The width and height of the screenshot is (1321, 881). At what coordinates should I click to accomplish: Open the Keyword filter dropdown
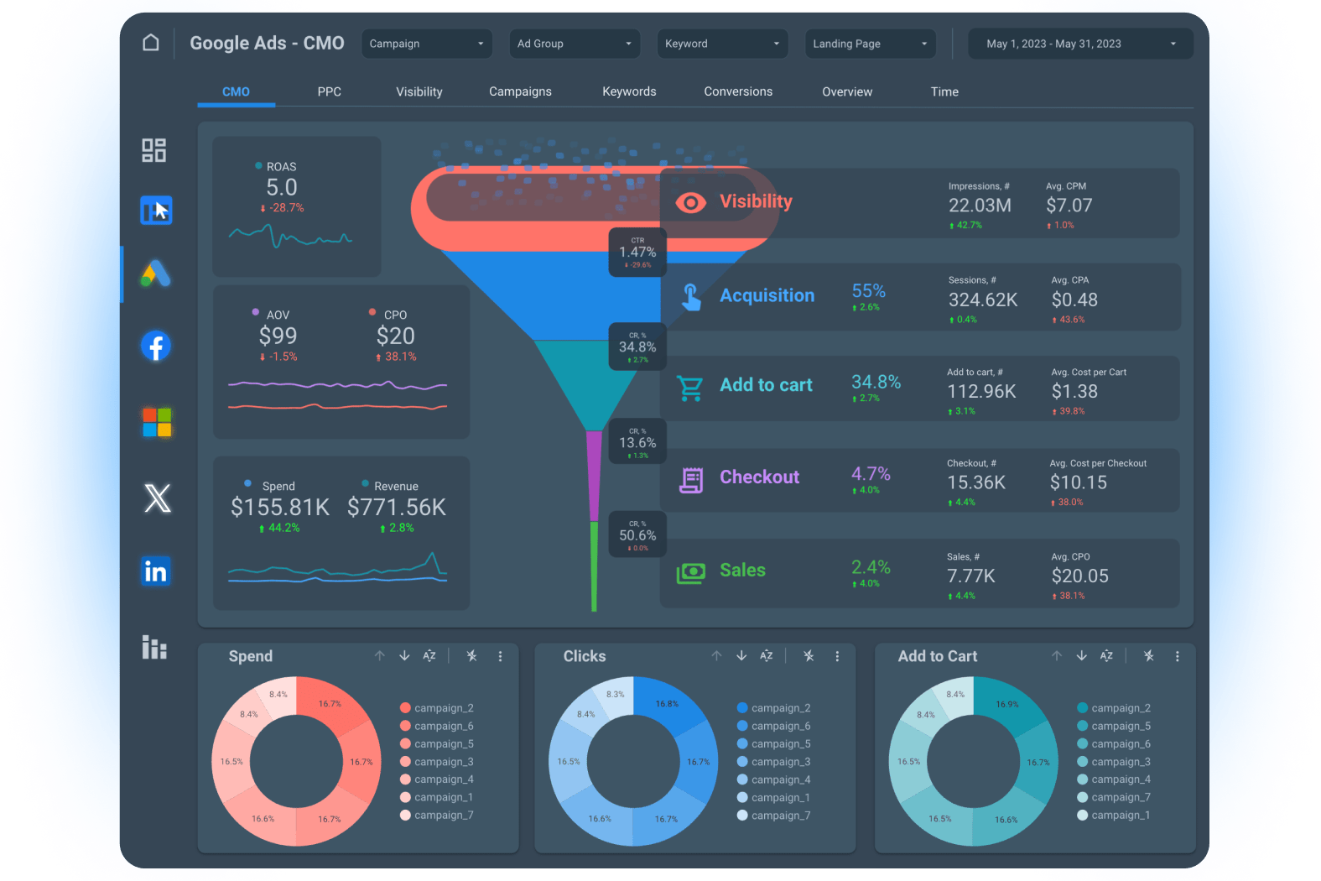click(x=722, y=44)
